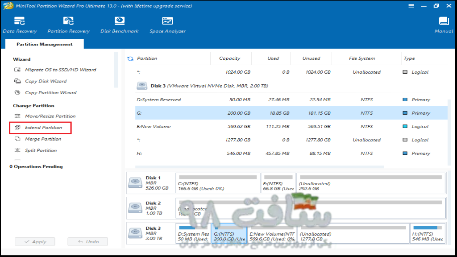This screenshot has height=257, width=457.
Task: Sort by Partition column header
Action: pyautogui.click(x=147, y=58)
